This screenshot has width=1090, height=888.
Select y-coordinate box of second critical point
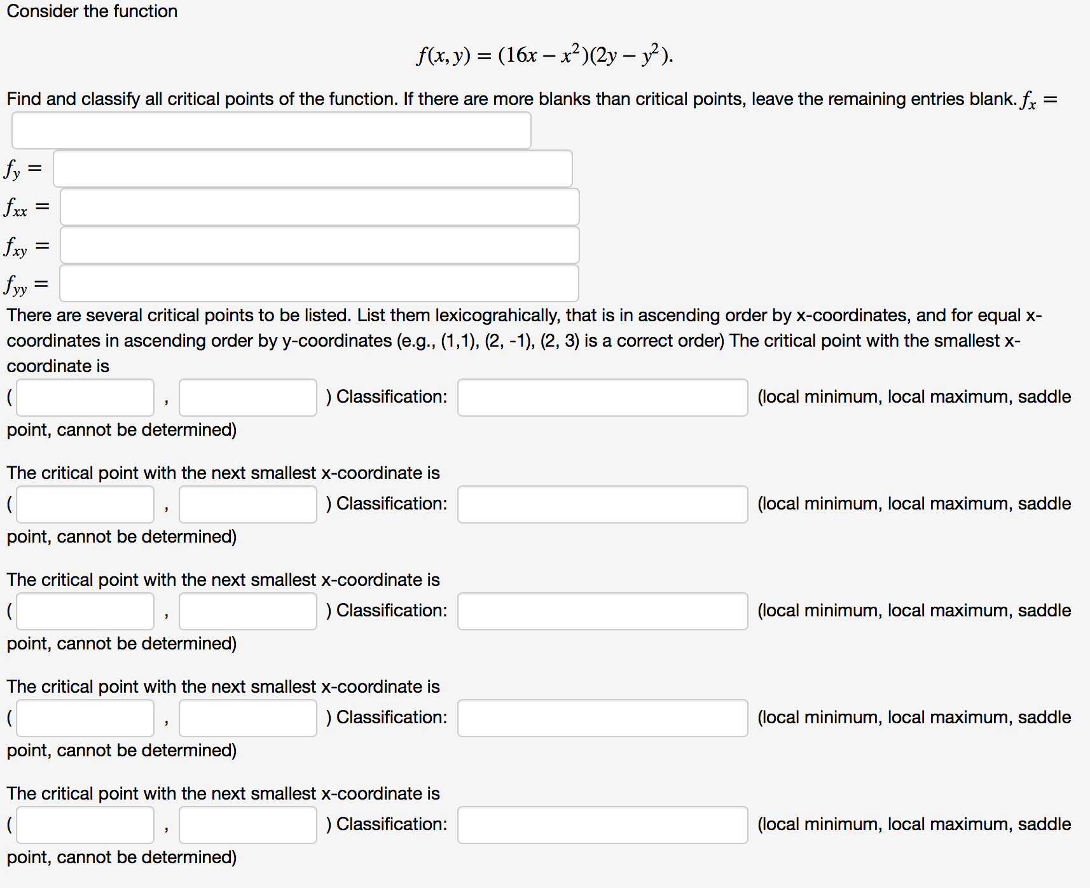coord(248,504)
